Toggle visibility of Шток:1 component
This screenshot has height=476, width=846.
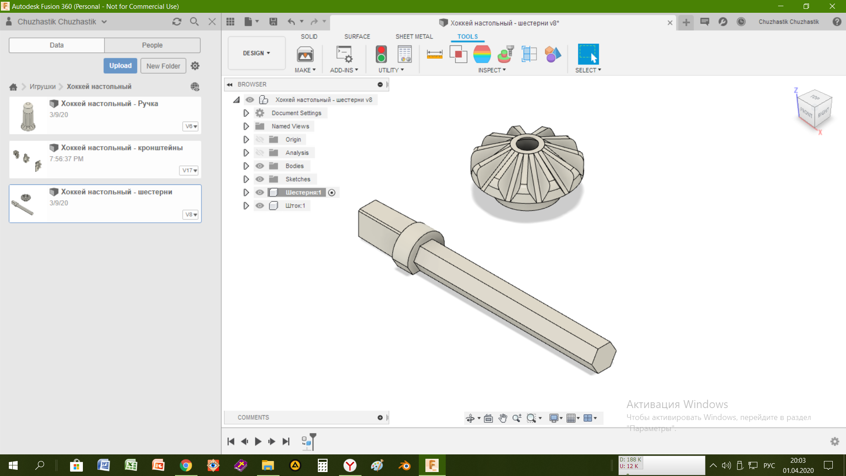coord(260,206)
